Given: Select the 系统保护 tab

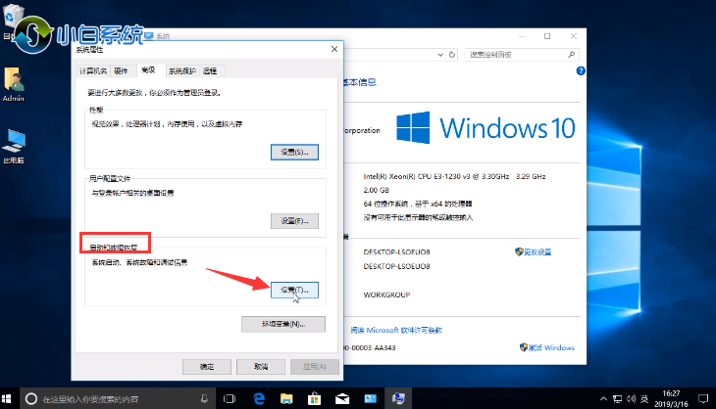Looking at the screenshot, I should click(x=181, y=70).
